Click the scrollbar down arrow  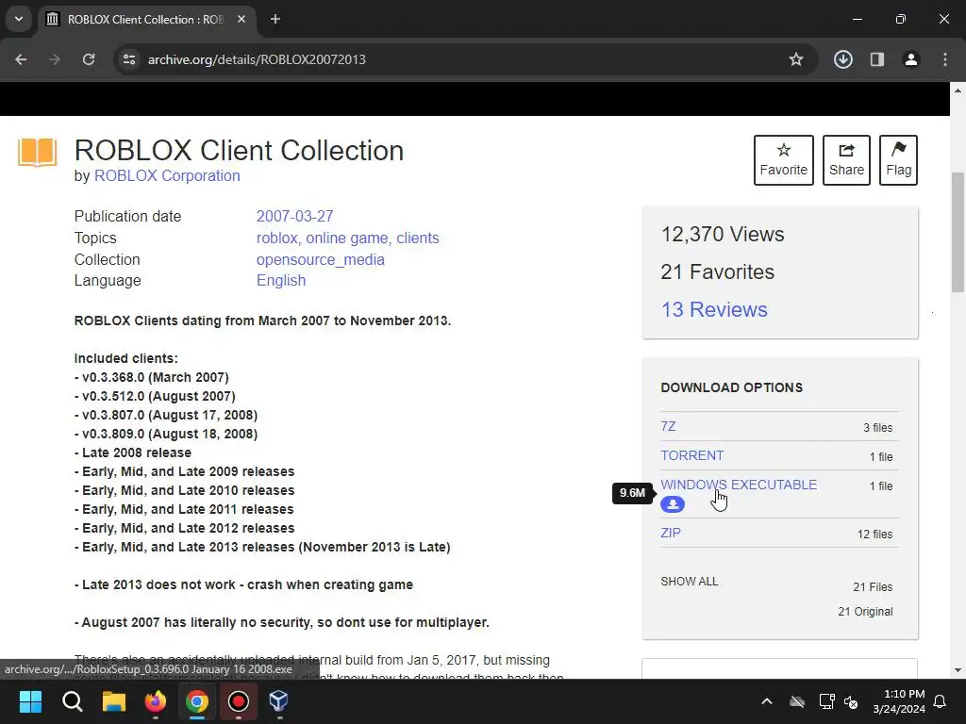pos(958,670)
